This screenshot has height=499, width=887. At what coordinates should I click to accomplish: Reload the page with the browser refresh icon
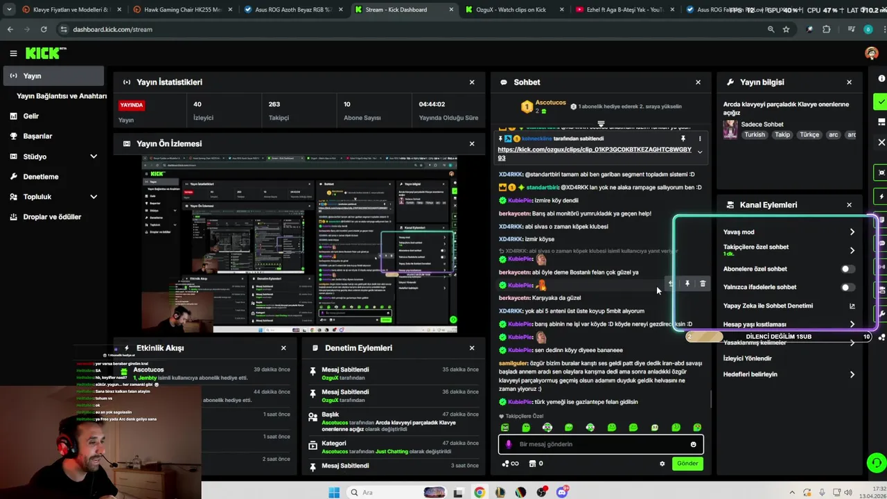point(44,29)
